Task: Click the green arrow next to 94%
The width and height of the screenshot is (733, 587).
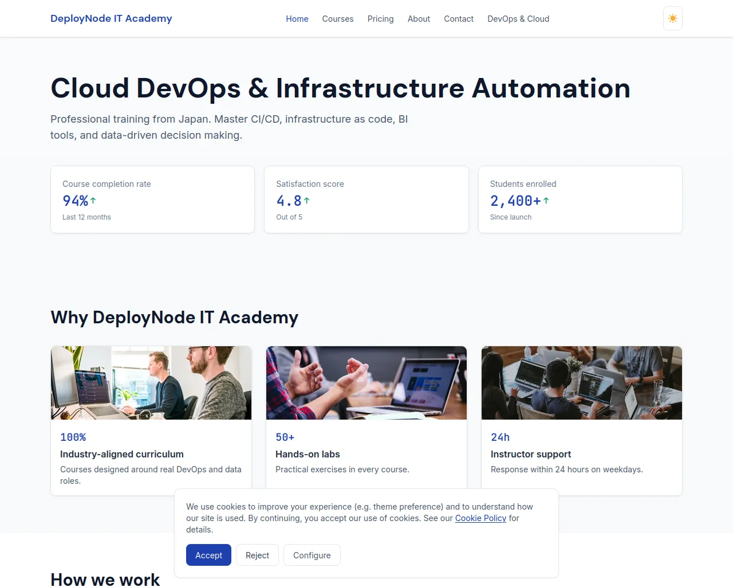Action: [93, 201]
